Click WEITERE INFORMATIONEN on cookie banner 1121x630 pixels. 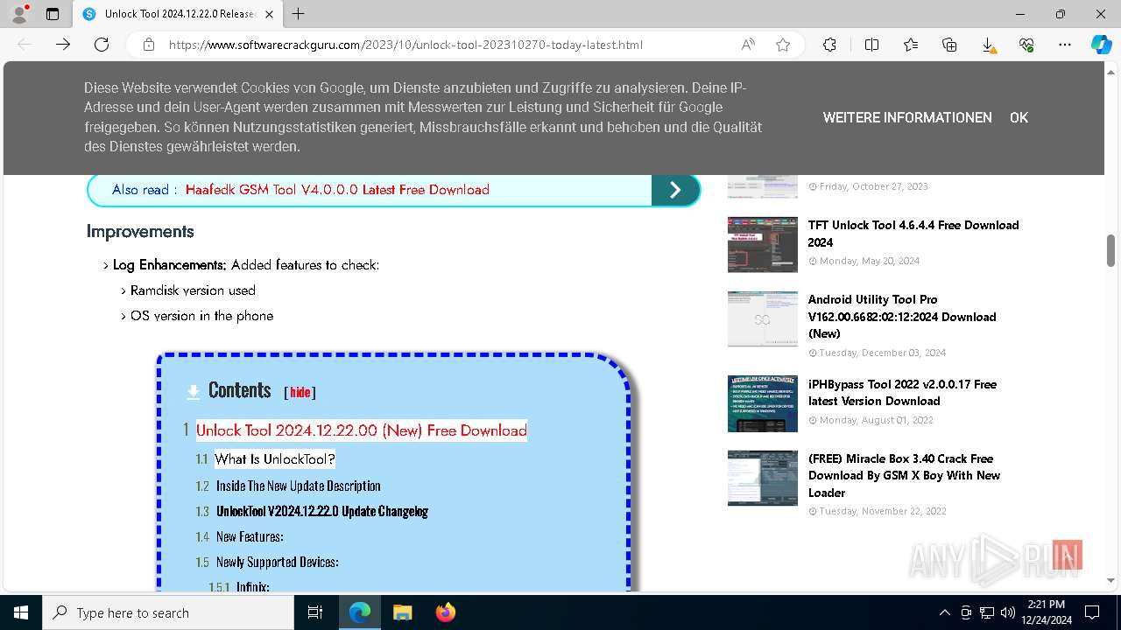907,117
